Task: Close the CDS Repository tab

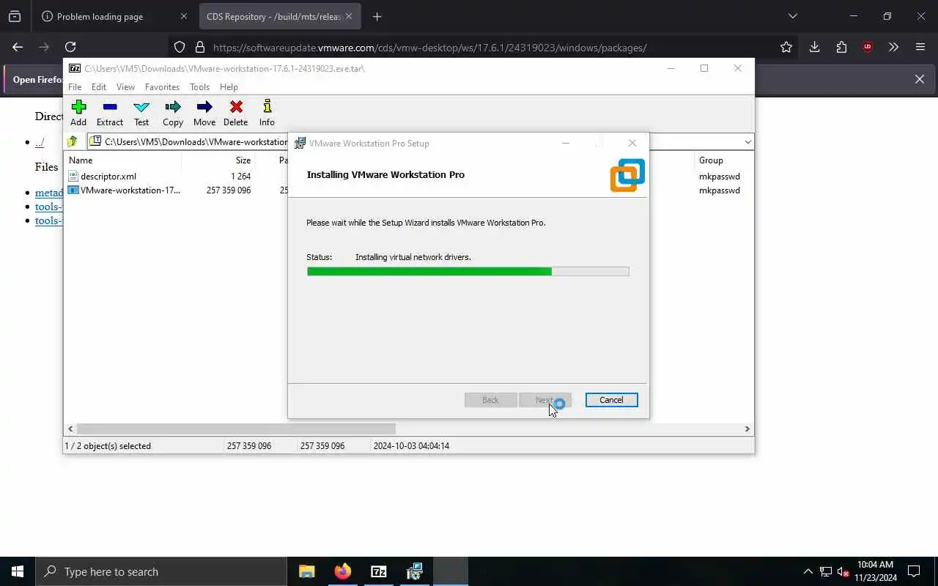Action: (x=349, y=16)
